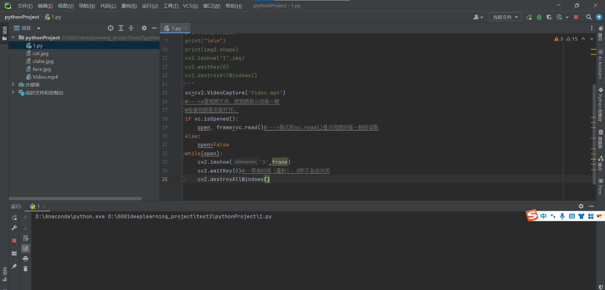
Task: Open the 工具(T) menu
Action: tap(170, 6)
